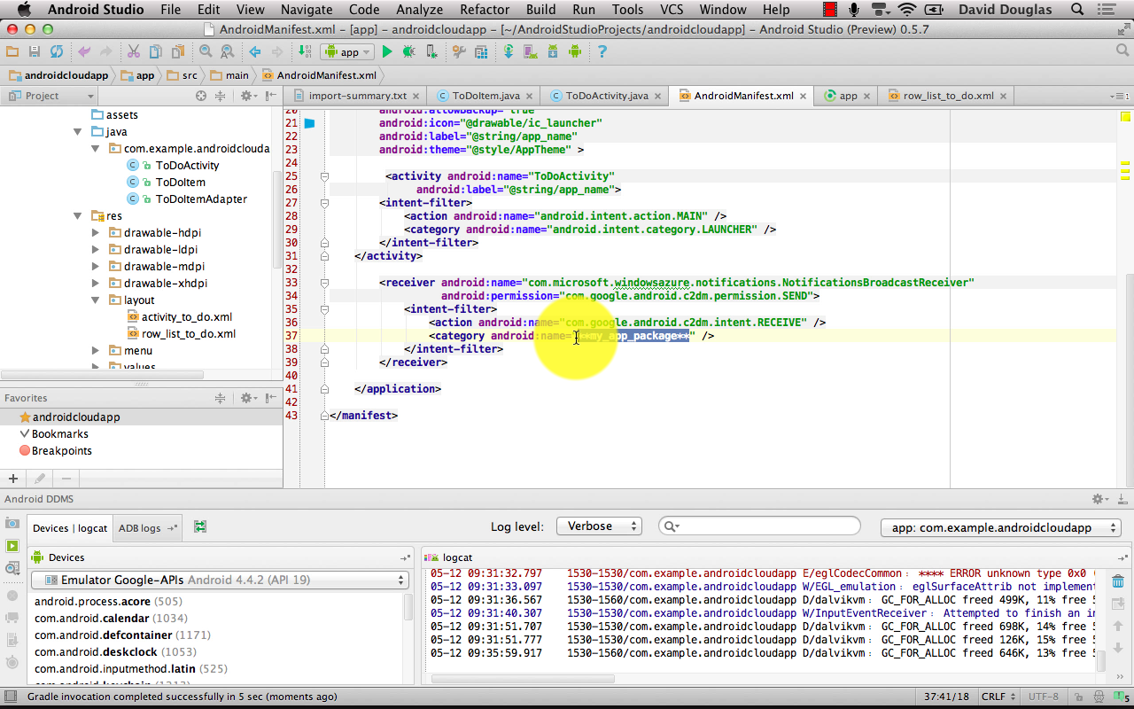
Task: Collapse the res folder
Action: coord(79,216)
